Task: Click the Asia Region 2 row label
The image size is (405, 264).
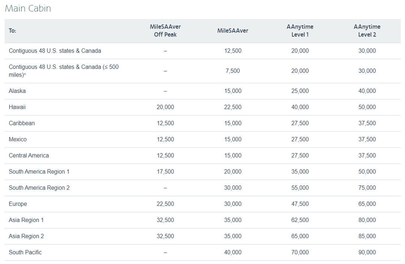Action: pos(26,236)
